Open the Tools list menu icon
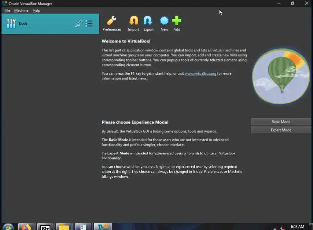Viewport: 313px width, 230px height. [89, 24]
